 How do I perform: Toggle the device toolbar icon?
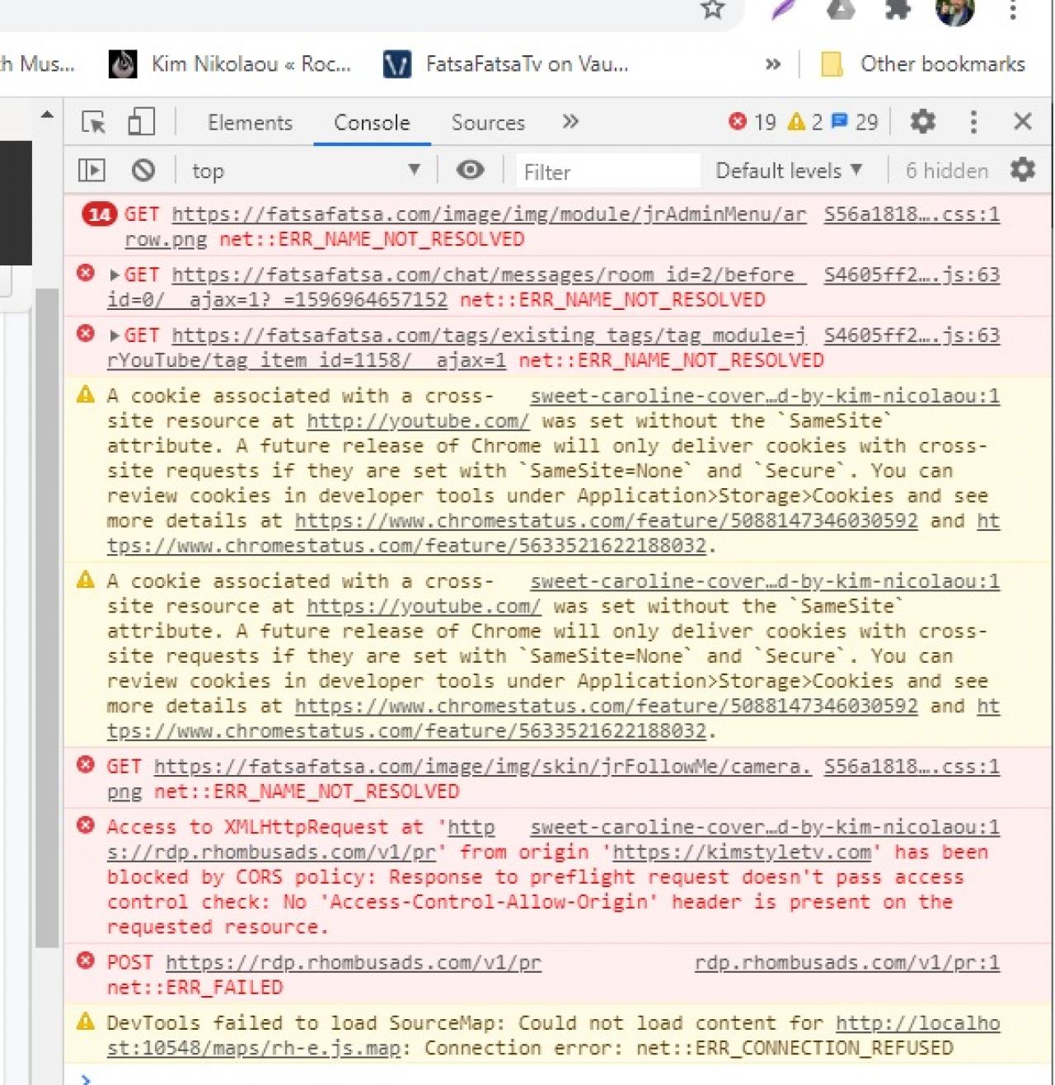click(141, 122)
